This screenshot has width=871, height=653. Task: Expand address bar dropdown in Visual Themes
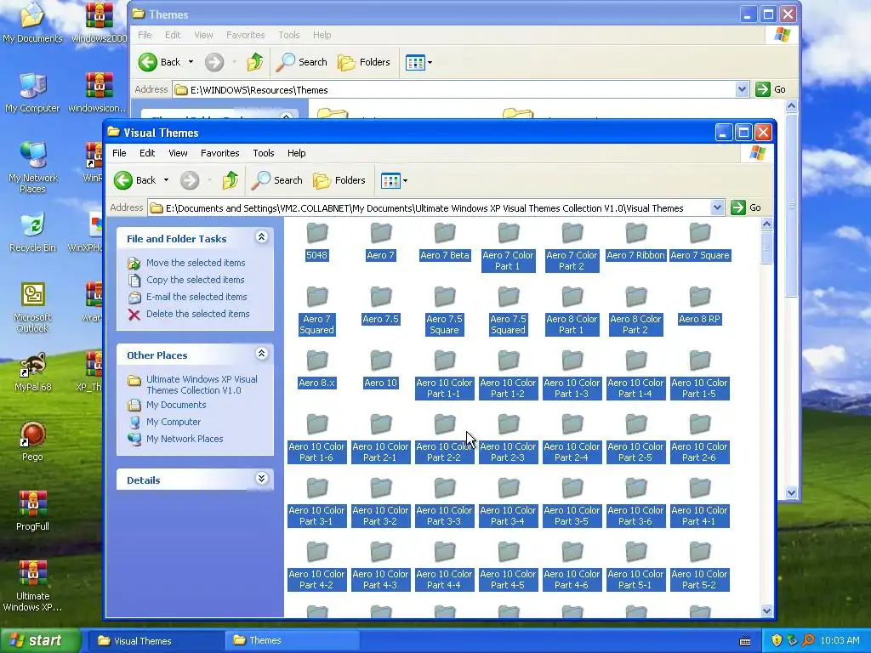(x=717, y=207)
